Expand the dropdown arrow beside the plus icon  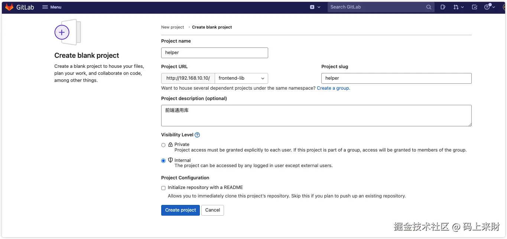click(319, 7)
